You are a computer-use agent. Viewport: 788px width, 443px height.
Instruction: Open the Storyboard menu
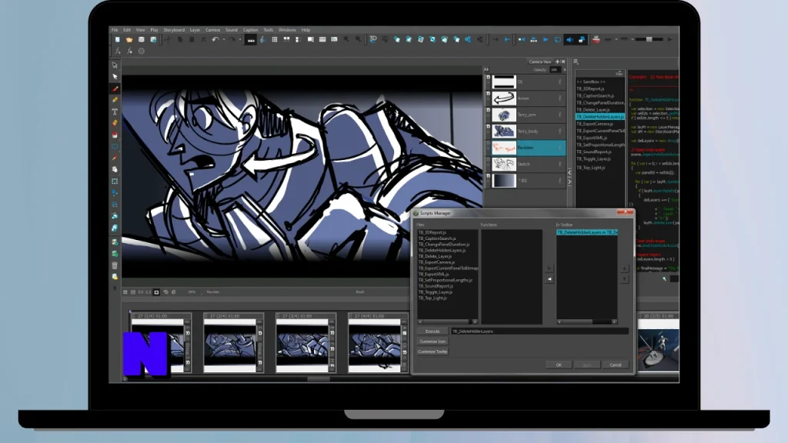click(x=174, y=30)
